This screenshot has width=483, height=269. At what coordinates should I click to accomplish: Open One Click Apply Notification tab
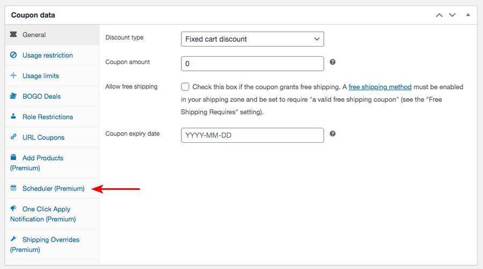tap(52, 214)
